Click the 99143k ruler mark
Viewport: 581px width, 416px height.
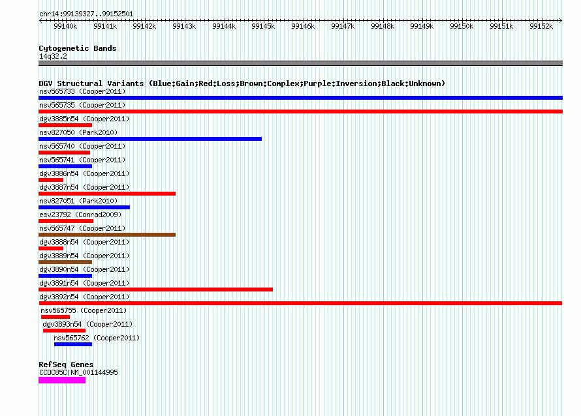coord(184,26)
